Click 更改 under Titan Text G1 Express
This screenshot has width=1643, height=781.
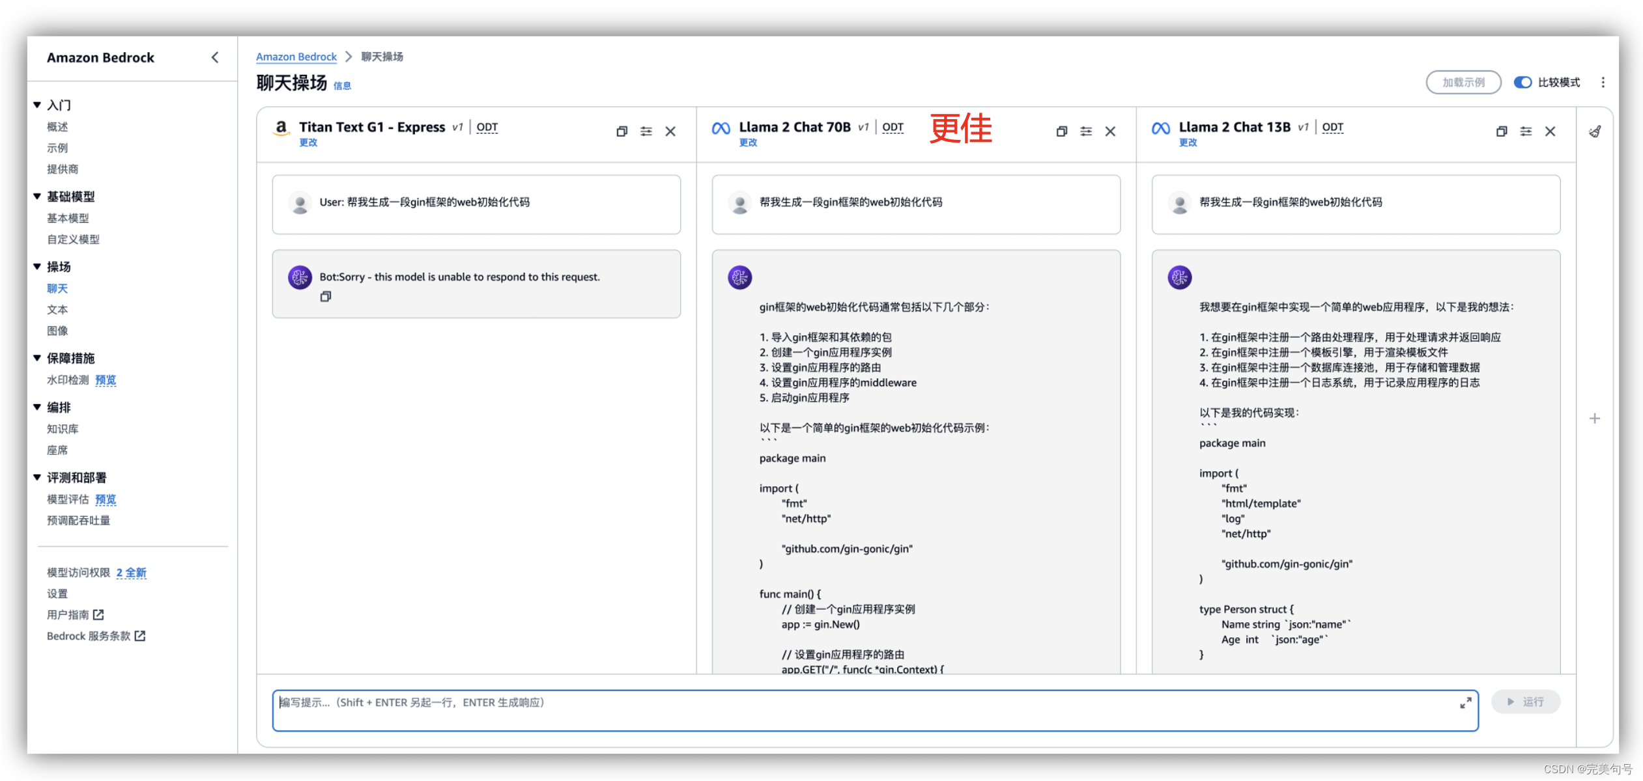pos(308,143)
